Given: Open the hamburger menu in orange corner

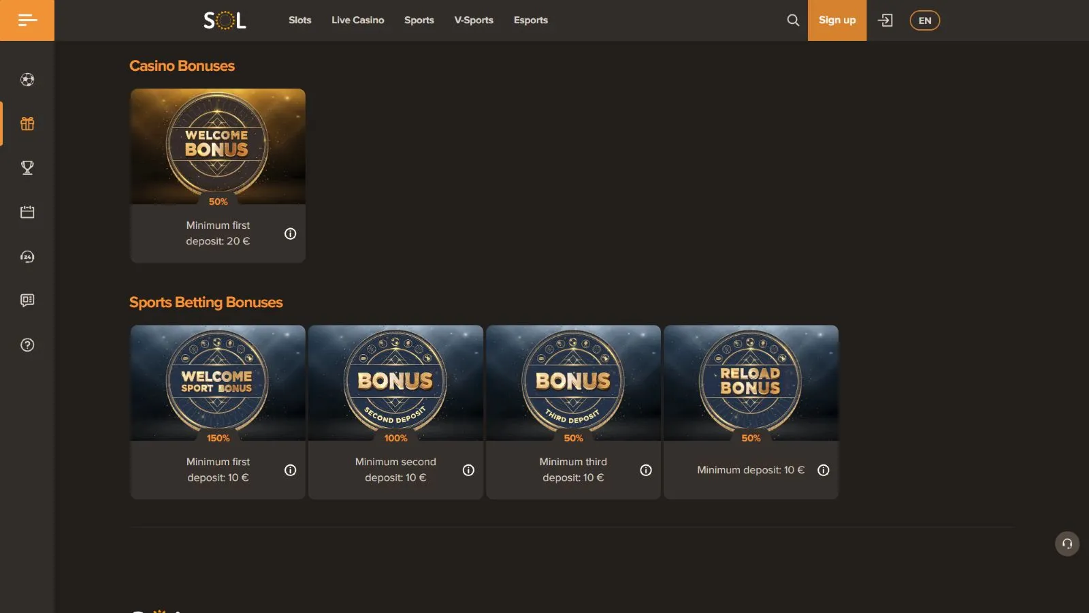Looking at the screenshot, I should click(27, 20).
